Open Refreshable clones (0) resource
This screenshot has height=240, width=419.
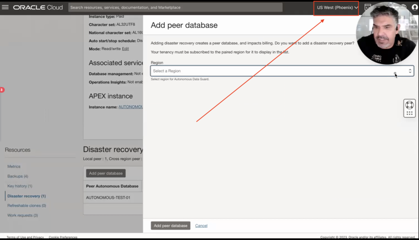(27, 206)
